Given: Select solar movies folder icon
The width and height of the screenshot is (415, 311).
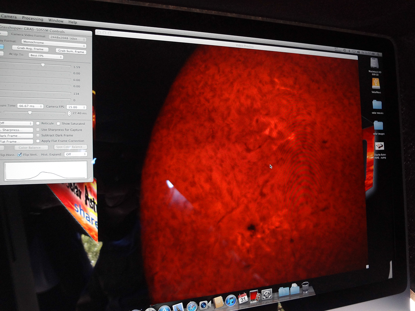Looking at the screenshot, I should pos(377,104).
